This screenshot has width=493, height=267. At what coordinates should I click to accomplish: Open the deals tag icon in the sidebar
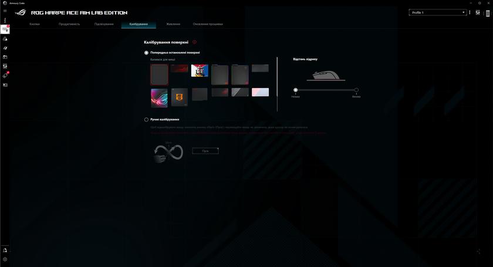tap(5, 75)
